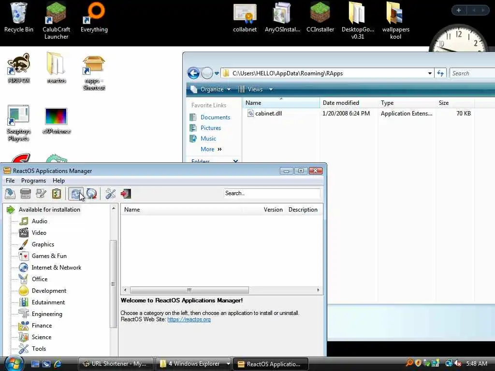
Task: Select the Recycle Bin desktop icon
Action: [x=19, y=17]
